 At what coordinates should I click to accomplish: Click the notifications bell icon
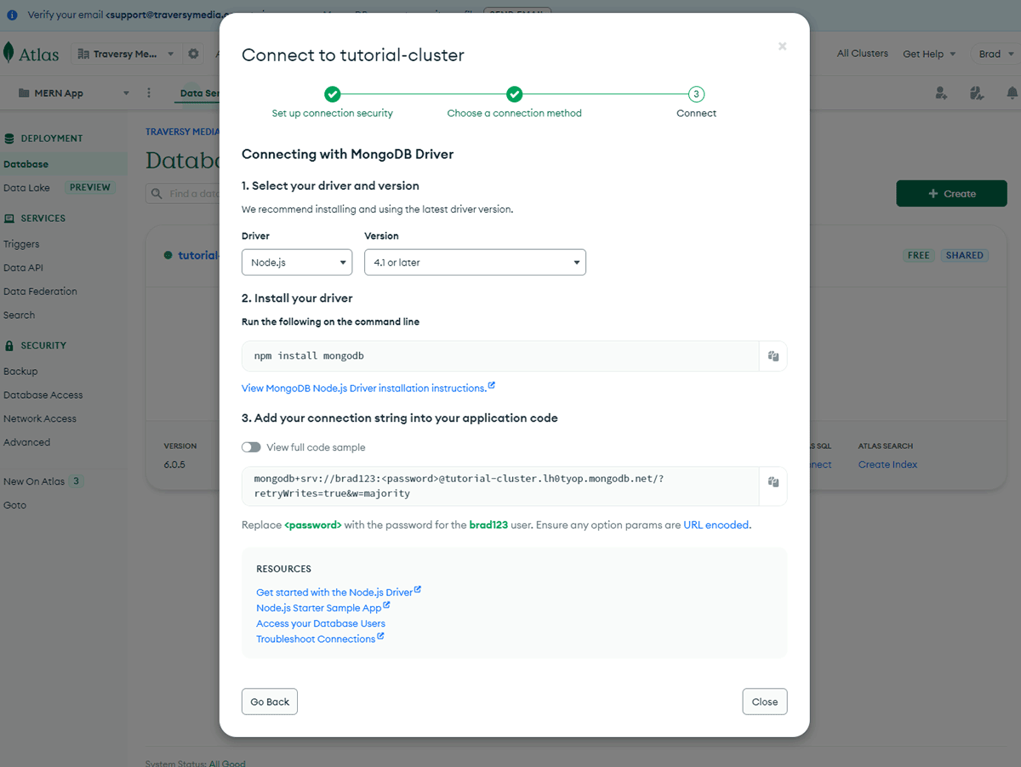[1012, 93]
